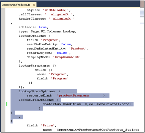145x133 pixels.
Task: Click the headerClasses property line
Action: tap(46, 19)
